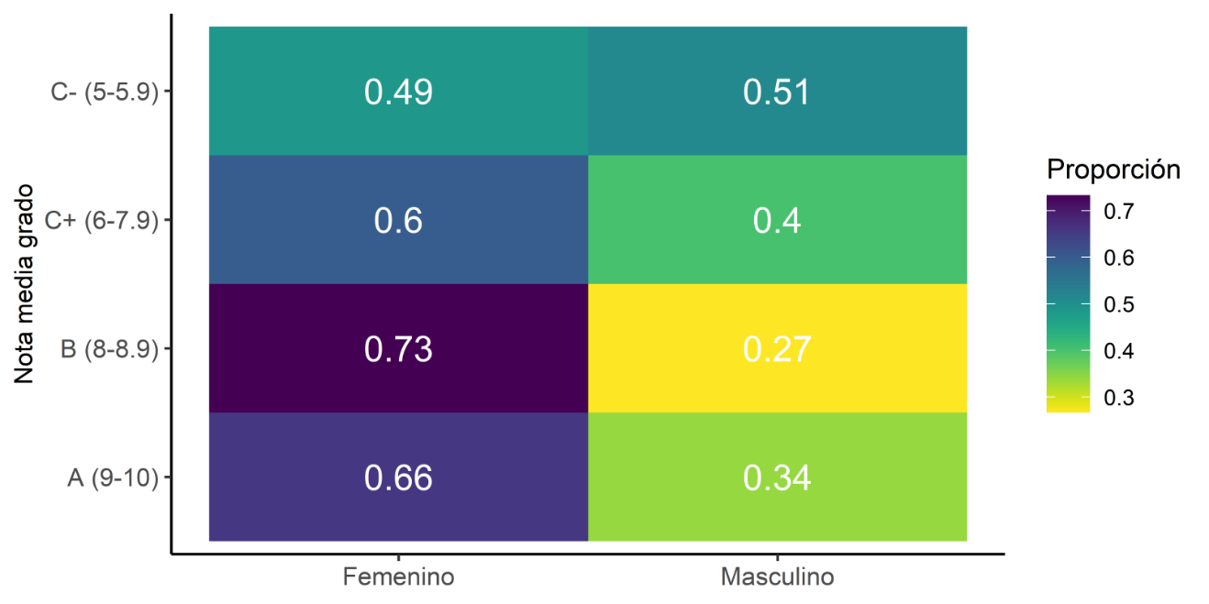Click the legend color gradient bar

[x=1068, y=303]
